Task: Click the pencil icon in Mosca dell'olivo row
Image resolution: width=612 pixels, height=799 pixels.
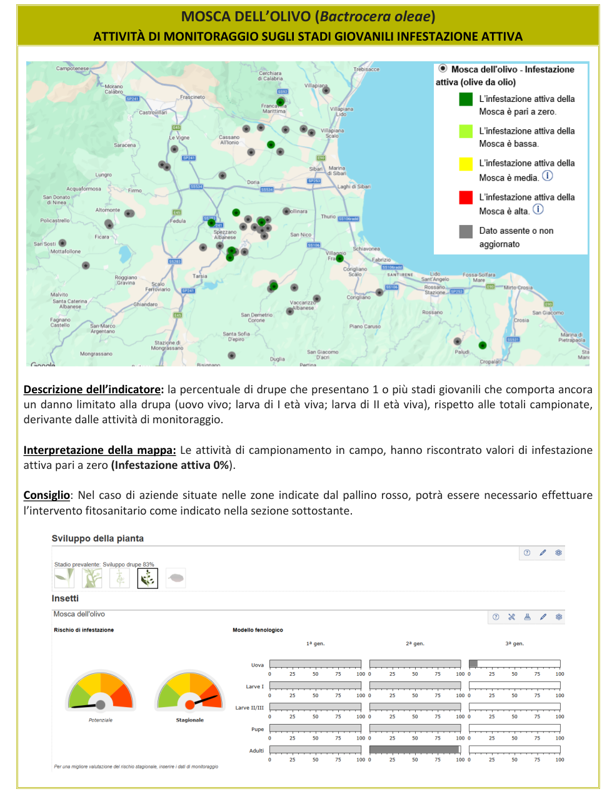Action: tap(543, 617)
